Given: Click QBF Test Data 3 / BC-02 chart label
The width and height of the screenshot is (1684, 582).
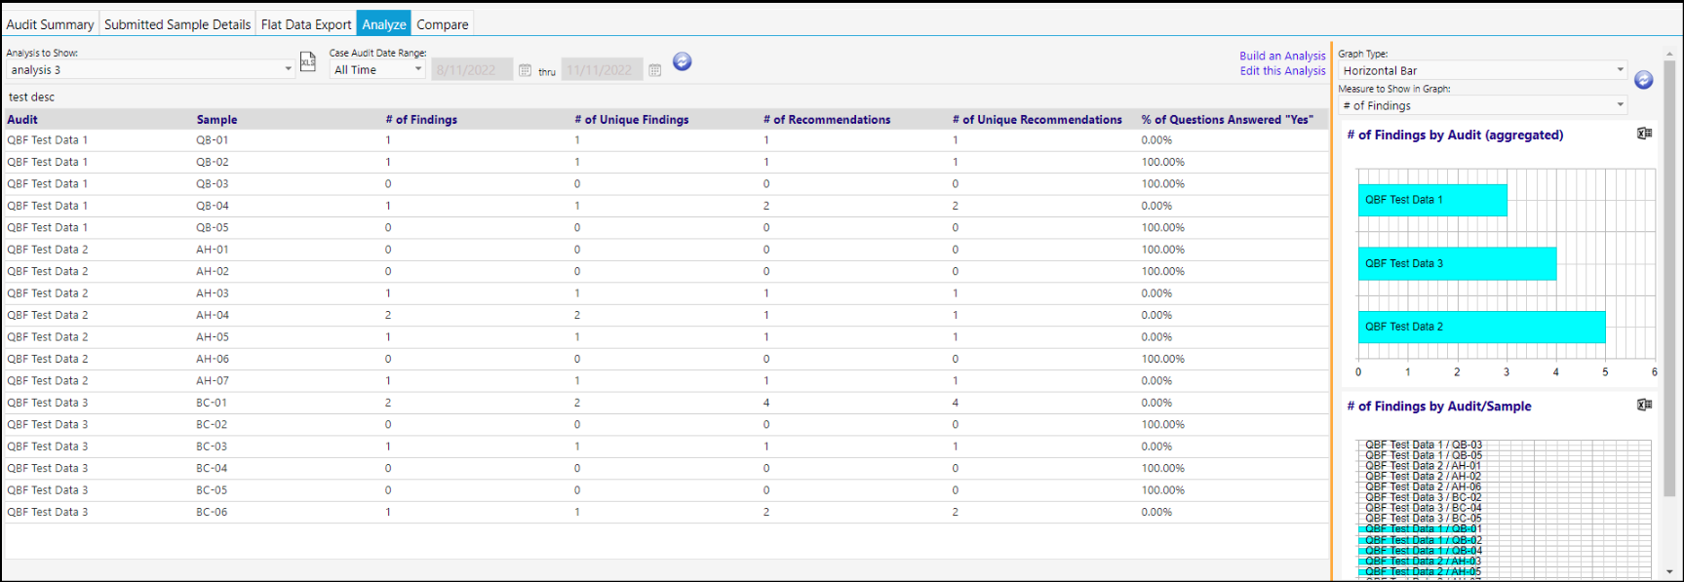Looking at the screenshot, I should 1424,497.
